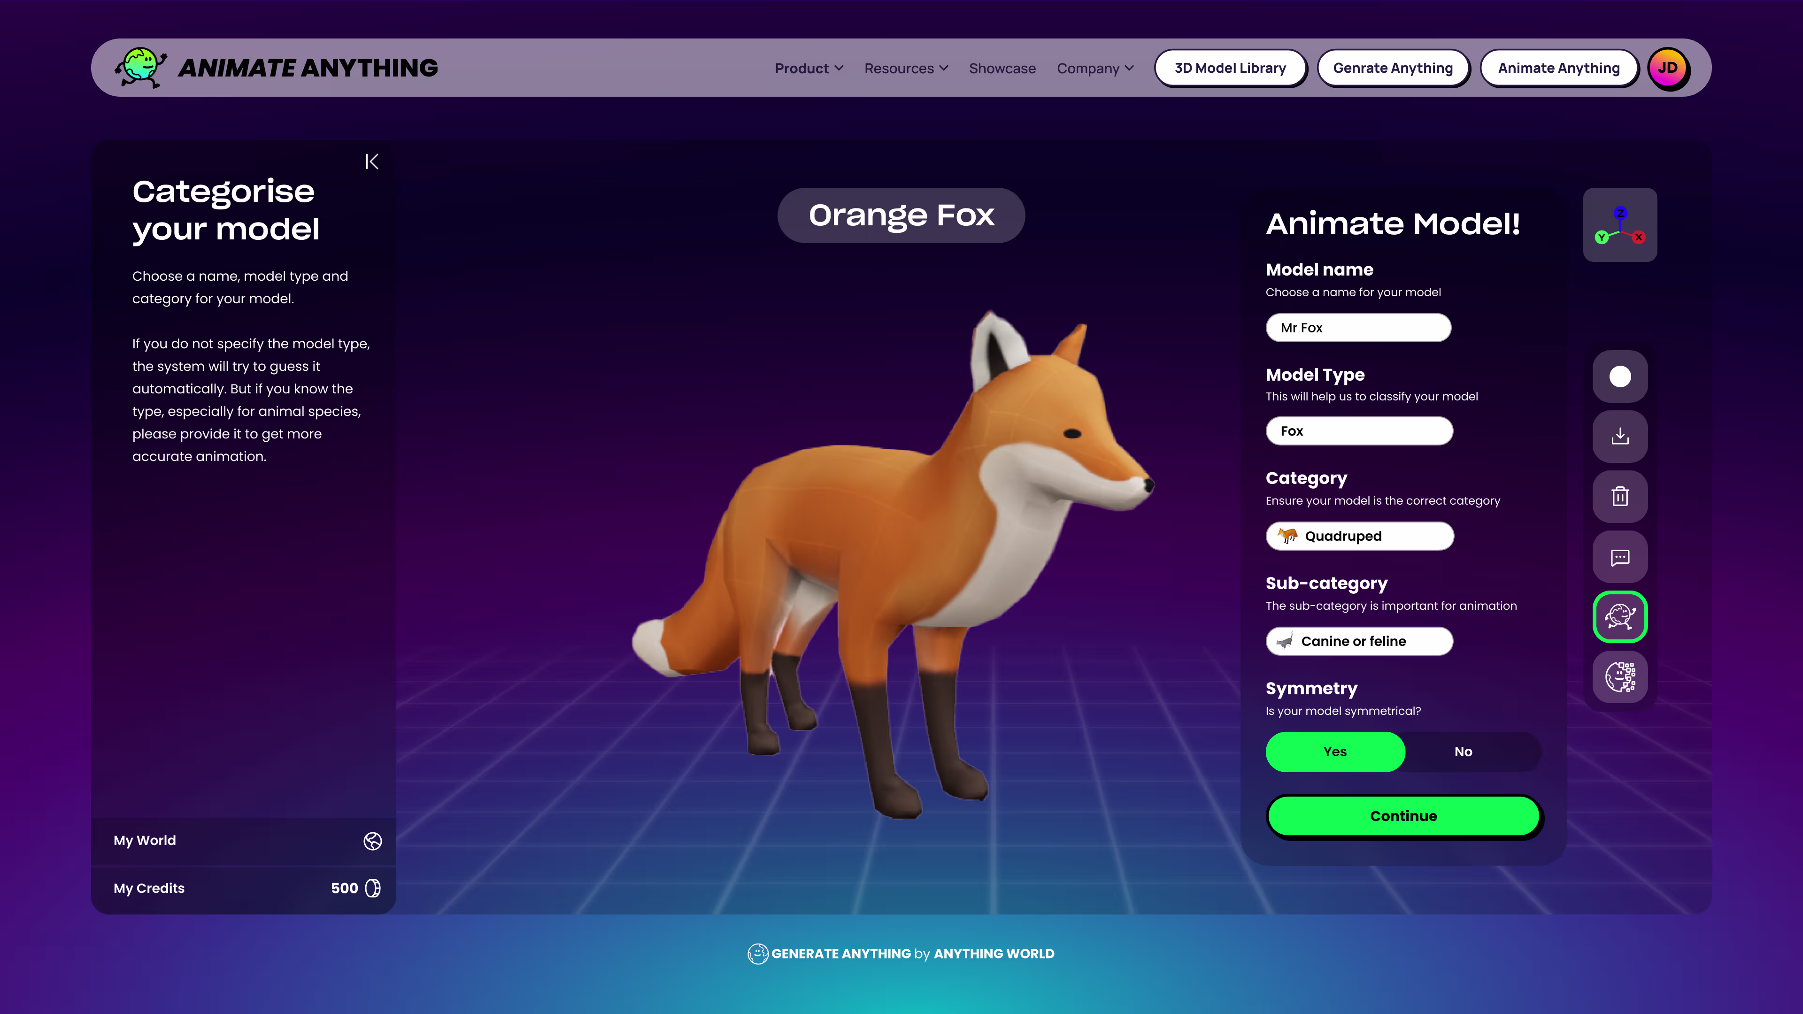The width and height of the screenshot is (1803, 1014).
Task: Expand the Resources menu
Action: [x=906, y=68]
